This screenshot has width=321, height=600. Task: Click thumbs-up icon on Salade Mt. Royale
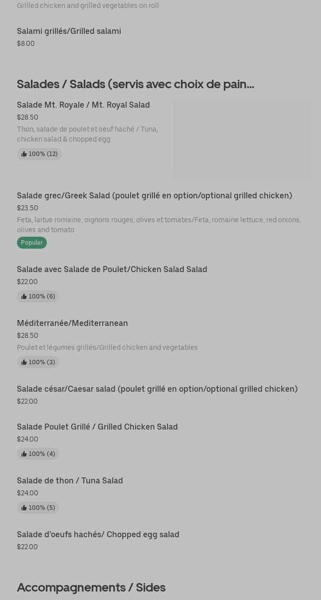tap(24, 154)
